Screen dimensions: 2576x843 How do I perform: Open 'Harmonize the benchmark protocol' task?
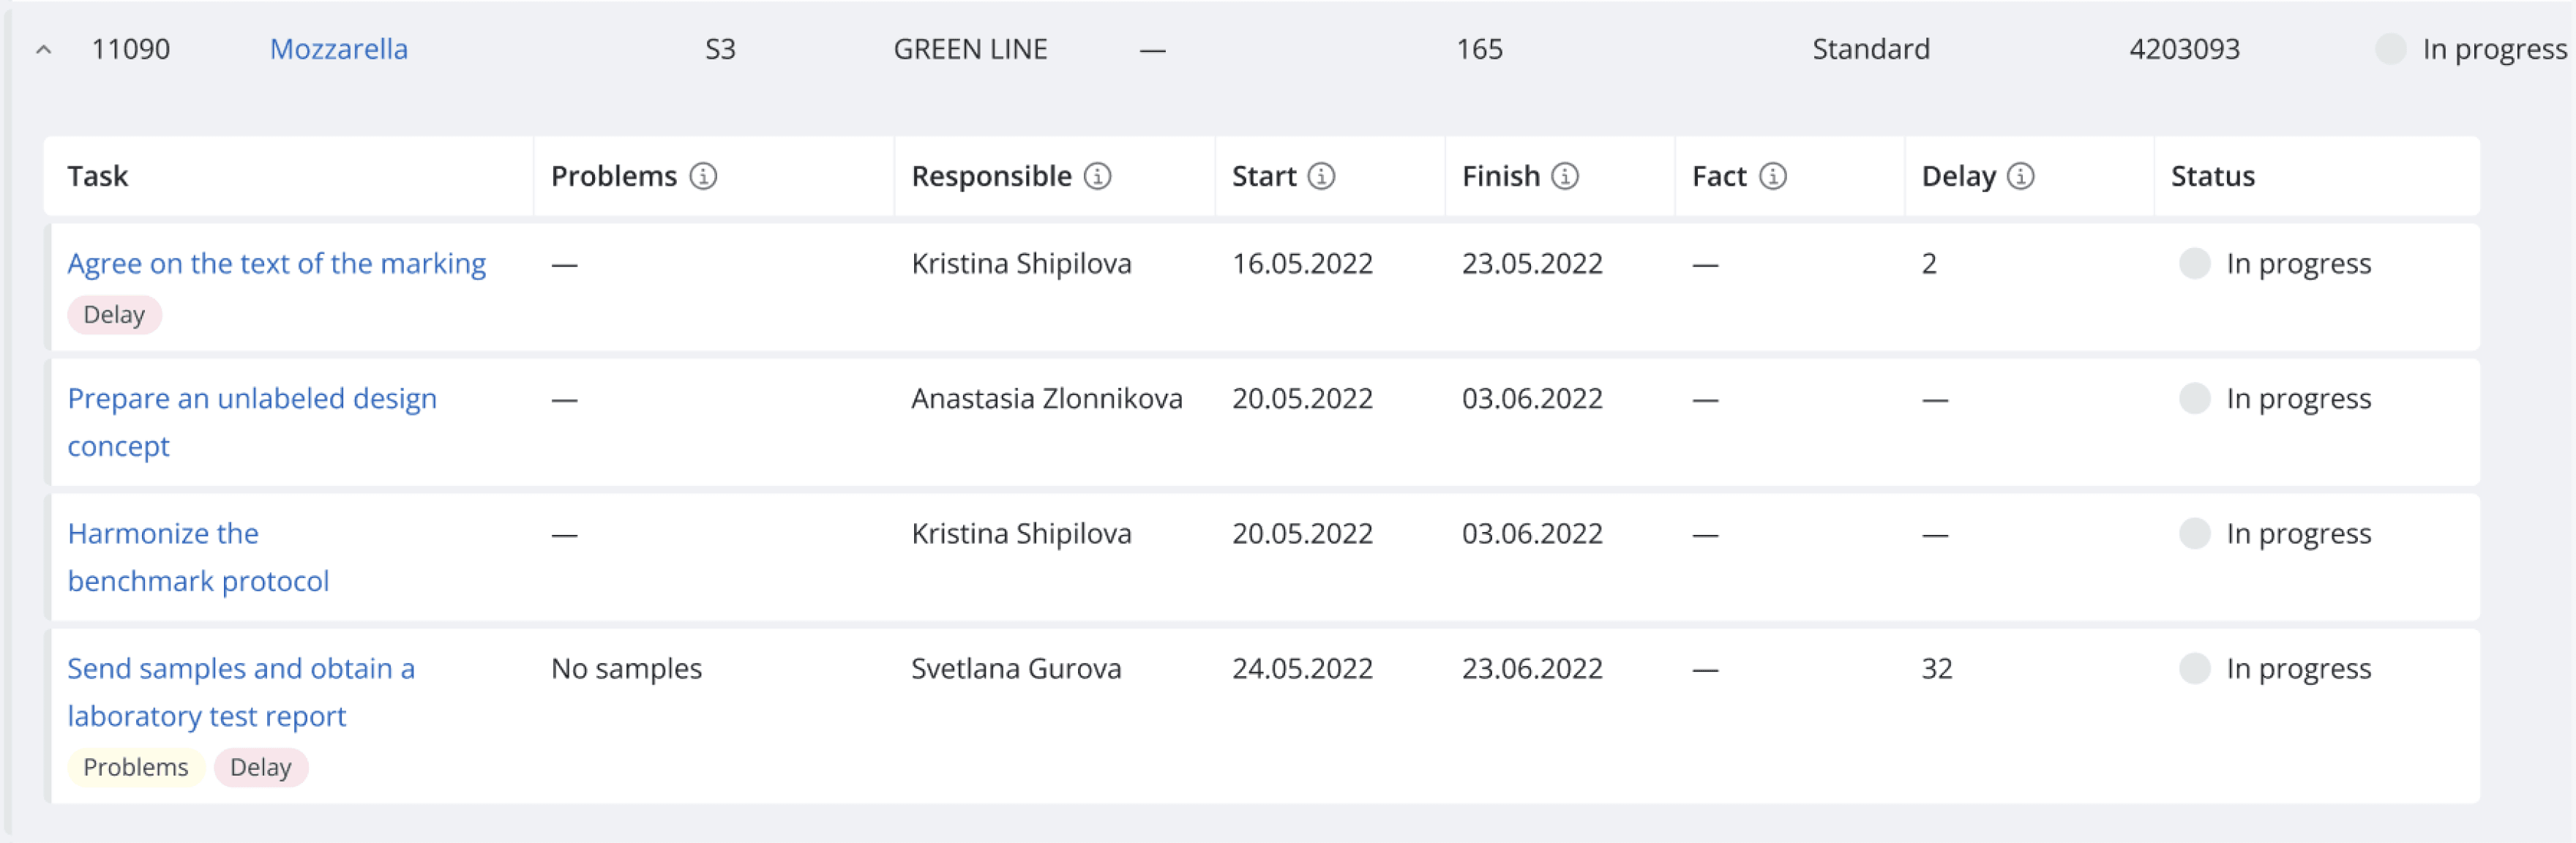198,557
